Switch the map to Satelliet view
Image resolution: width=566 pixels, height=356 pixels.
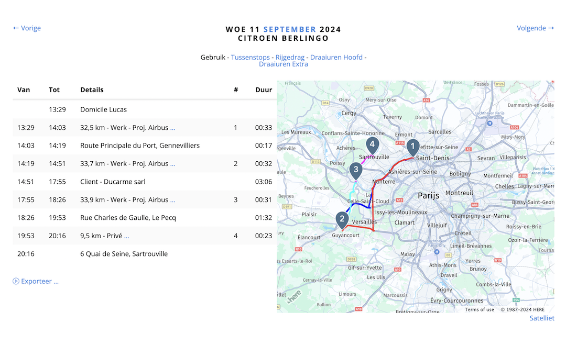[x=542, y=318]
